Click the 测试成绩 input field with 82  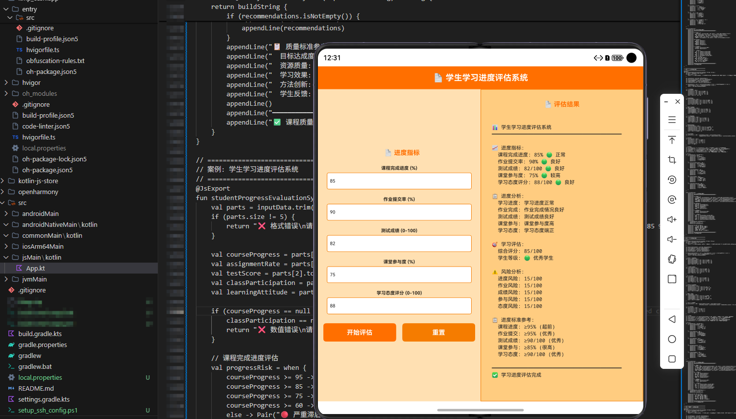(399, 243)
